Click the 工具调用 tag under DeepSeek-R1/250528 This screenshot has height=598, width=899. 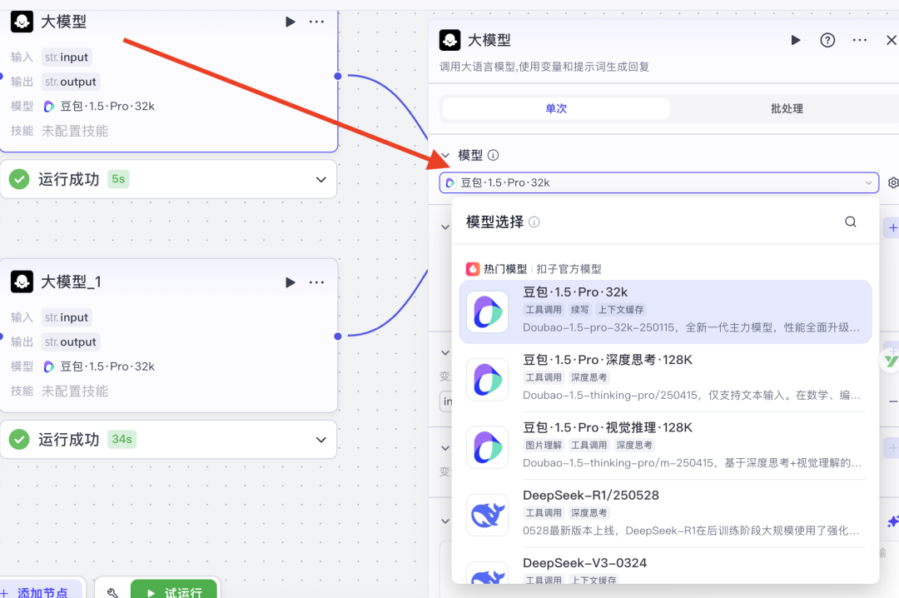coord(544,513)
